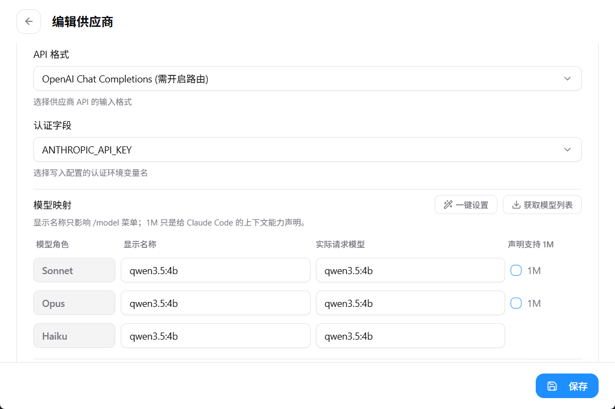Screen dimensions: 615x409
Task: Enable 1M checkbox for Sonnet
Action: (516, 270)
